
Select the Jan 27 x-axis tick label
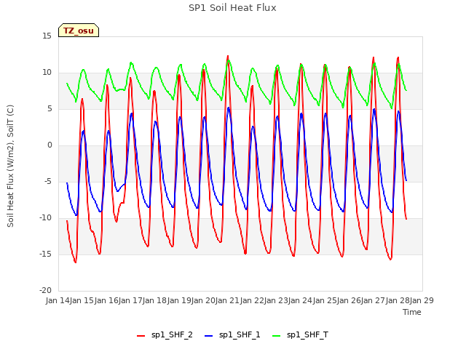(373, 300)
